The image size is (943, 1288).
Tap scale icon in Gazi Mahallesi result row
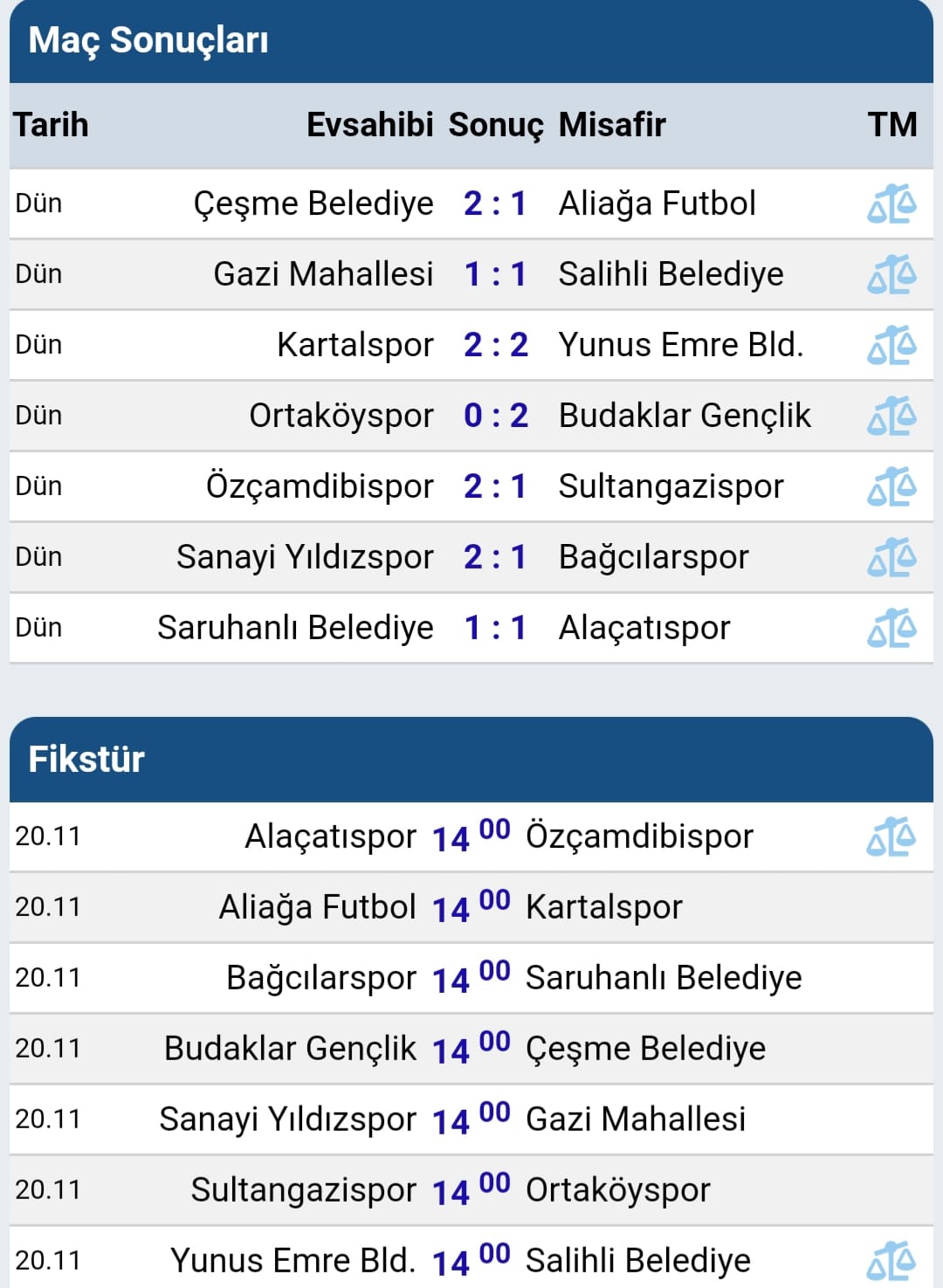pyautogui.click(x=891, y=275)
